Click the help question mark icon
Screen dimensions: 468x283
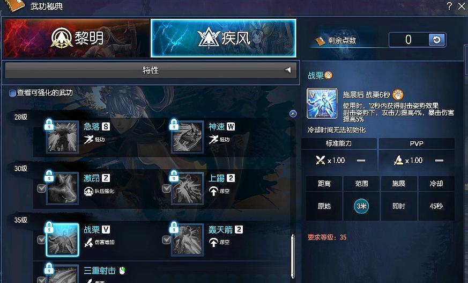pos(449,6)
